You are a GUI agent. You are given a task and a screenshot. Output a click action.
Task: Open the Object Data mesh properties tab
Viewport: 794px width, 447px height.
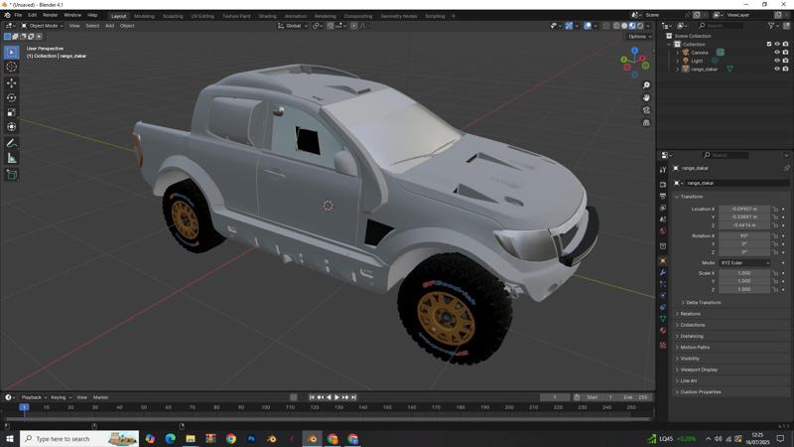[x=663, y=319]
